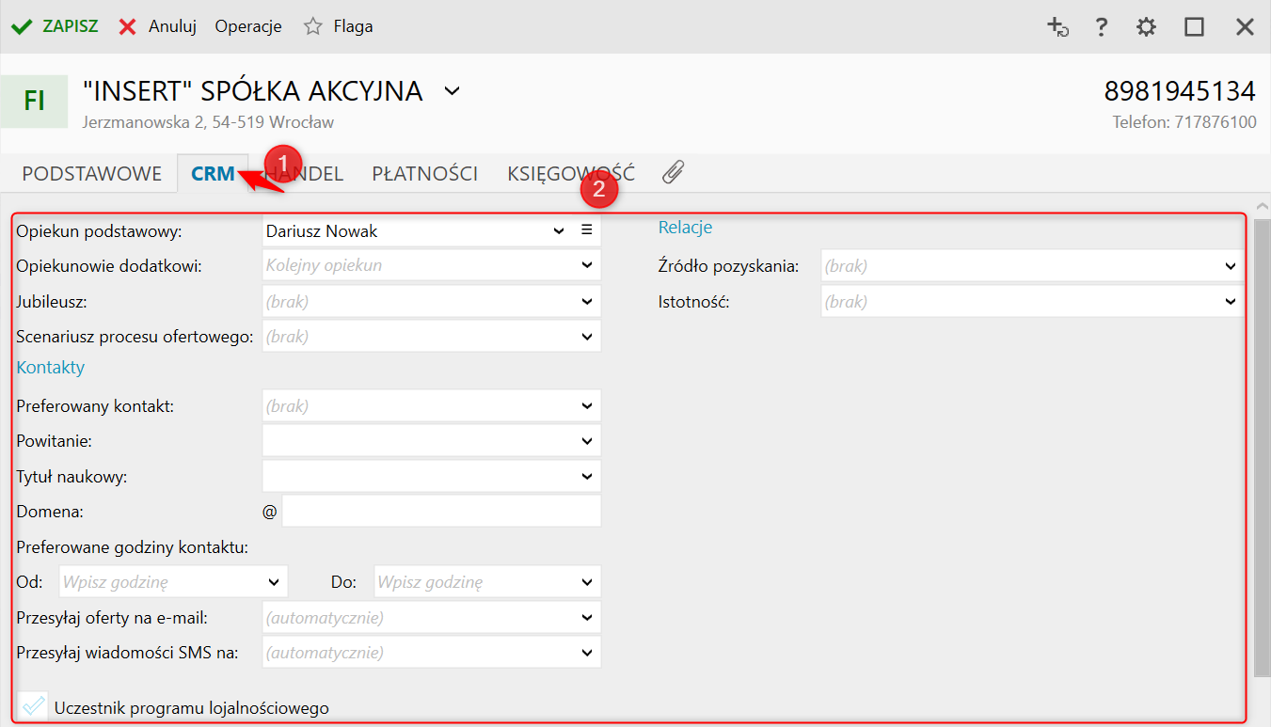The width and height of the screenshot is (1271, 727).
Task: Switch to the PODSTAWOWE tab
Action: [92, 174]
